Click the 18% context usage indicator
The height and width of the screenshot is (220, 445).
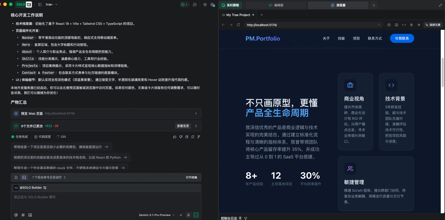[x=61, y=137]
